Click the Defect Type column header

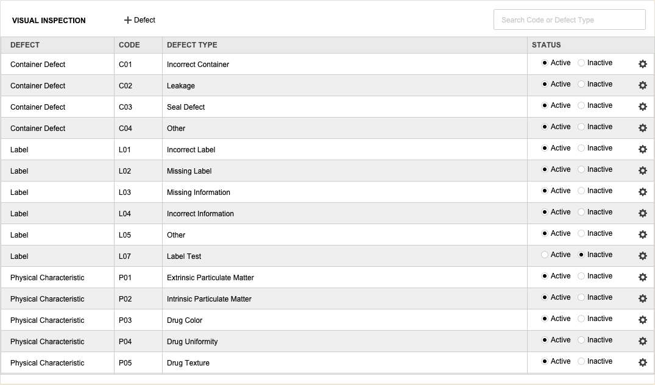click(x=192, y=45)
